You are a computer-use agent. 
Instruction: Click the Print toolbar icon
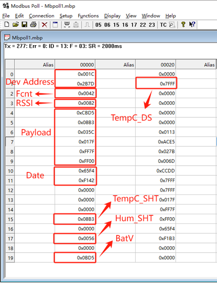(33, 24)
